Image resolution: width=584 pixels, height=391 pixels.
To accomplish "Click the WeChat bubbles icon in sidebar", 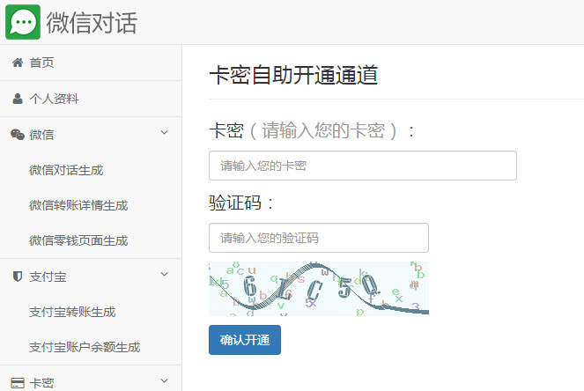I will click(17, 135).
